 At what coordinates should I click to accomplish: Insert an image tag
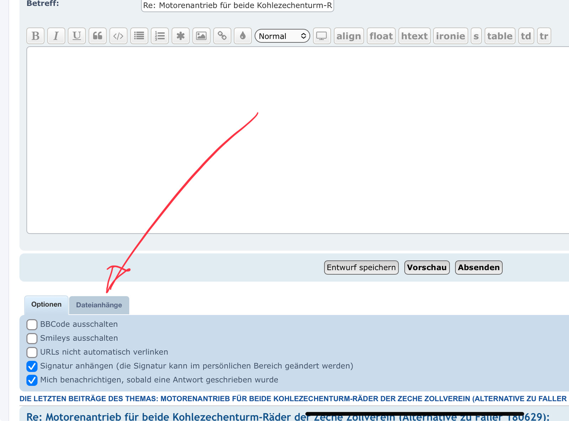[x=201, y=36]
